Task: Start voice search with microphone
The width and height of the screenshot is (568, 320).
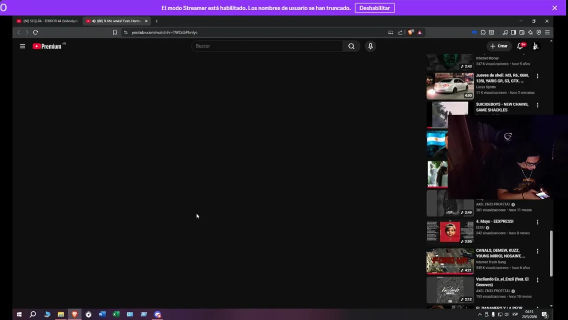Action: [371, 46]
